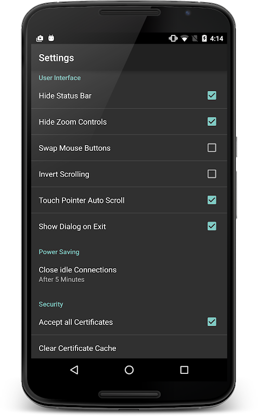
Task: Tap the circular home navigation button
Action: pyautogui.click(x=129, y=370)
